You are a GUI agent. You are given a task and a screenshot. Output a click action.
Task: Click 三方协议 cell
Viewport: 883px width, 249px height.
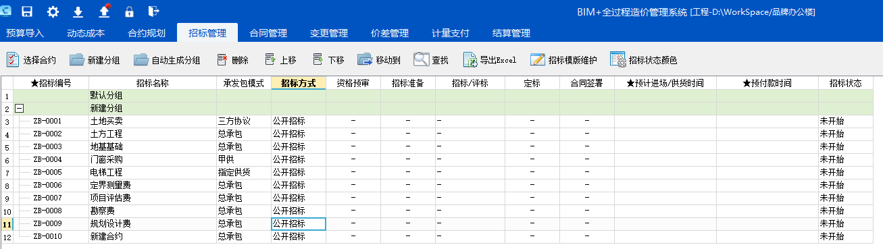pyautogui.click(x=243, y=121)
